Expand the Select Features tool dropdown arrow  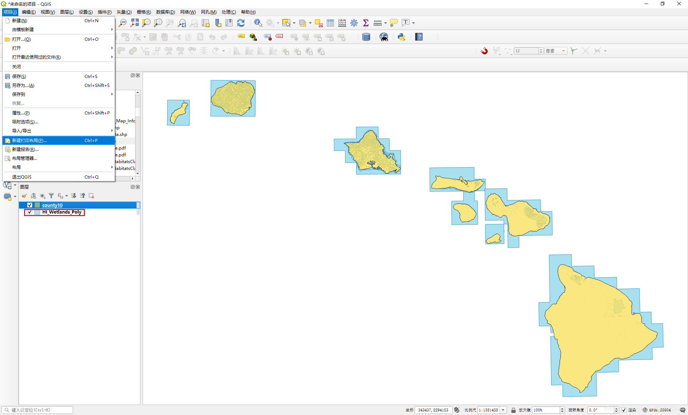294,23
